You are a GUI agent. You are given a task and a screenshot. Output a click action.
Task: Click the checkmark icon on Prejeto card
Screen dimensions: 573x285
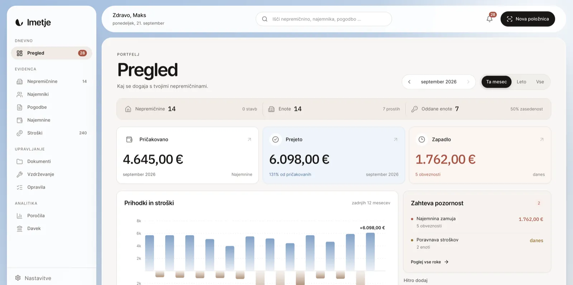coord(275,139)
